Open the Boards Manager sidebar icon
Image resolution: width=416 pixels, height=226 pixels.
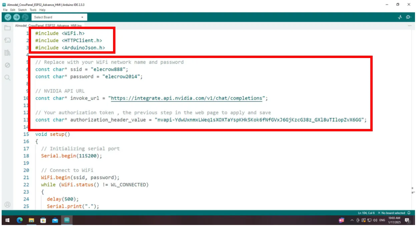click(x=7, y=40)
